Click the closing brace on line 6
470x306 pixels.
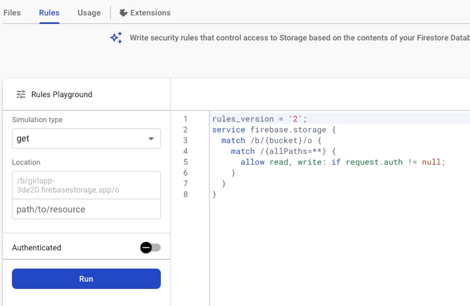tap(233, 173)
